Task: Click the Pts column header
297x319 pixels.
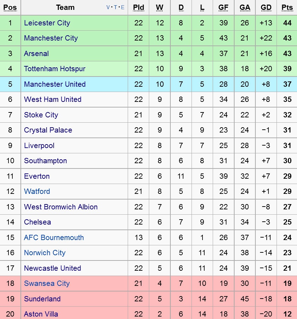Action: [287, 7]
